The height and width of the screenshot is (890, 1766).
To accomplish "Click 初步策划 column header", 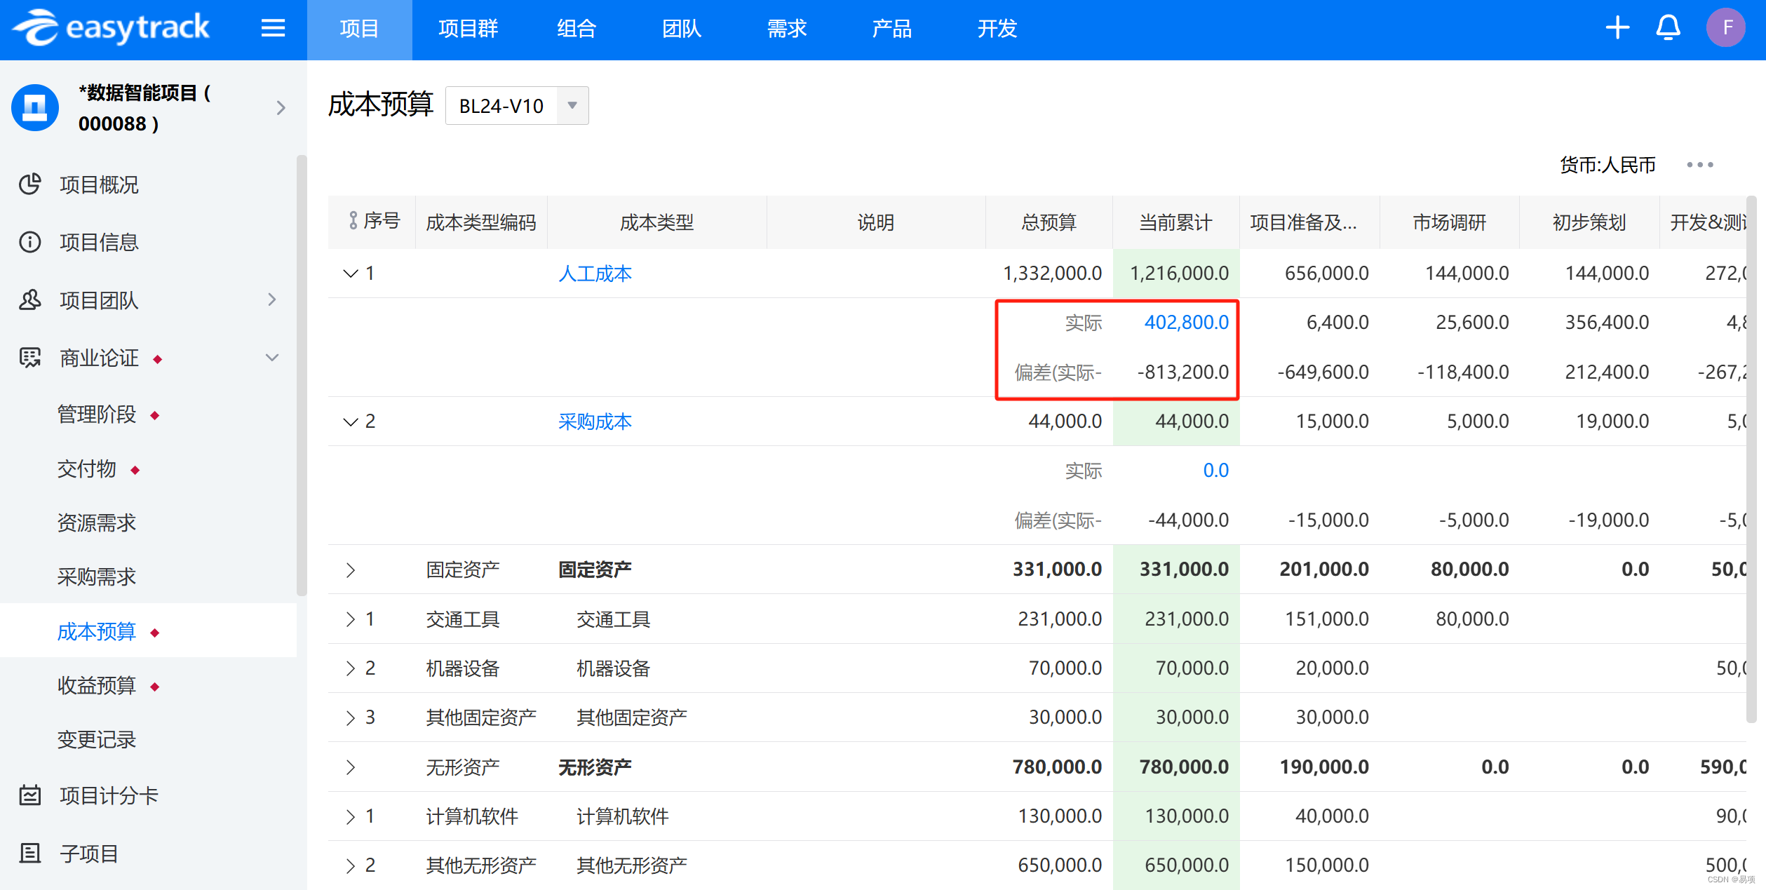I will point(1589,222).
